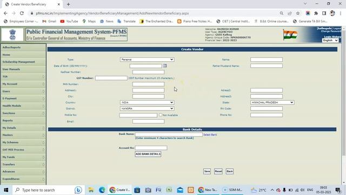Click the Mobile No input field

[138, 115]
